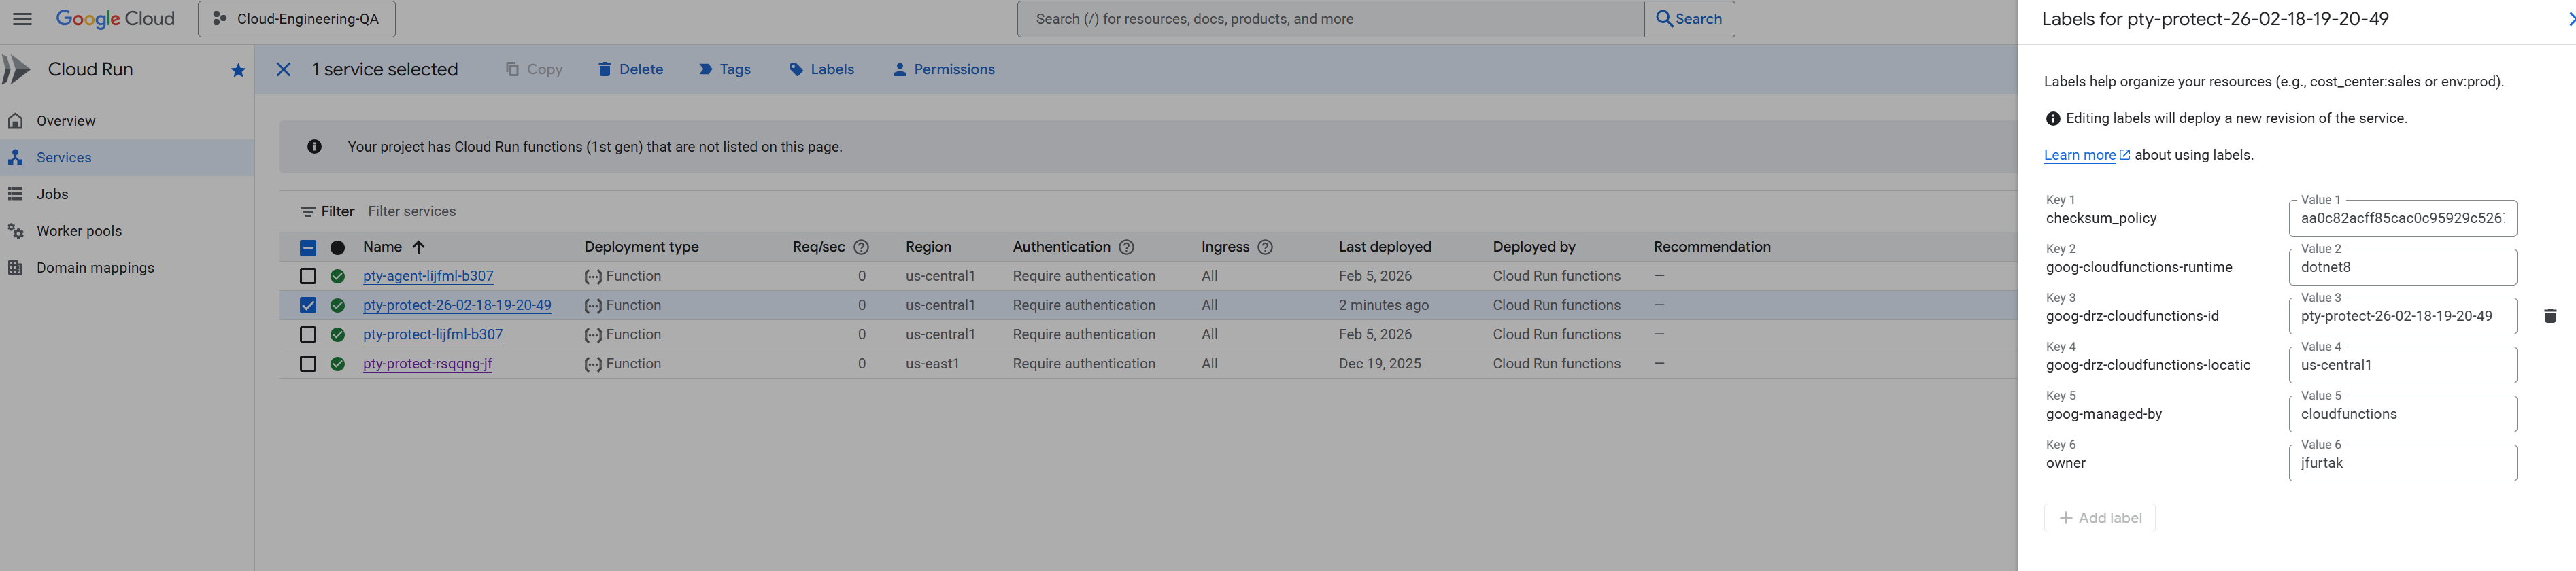Open Domain mappings in the sidebar
2576x571 pixels.
(x=95, y=268)
